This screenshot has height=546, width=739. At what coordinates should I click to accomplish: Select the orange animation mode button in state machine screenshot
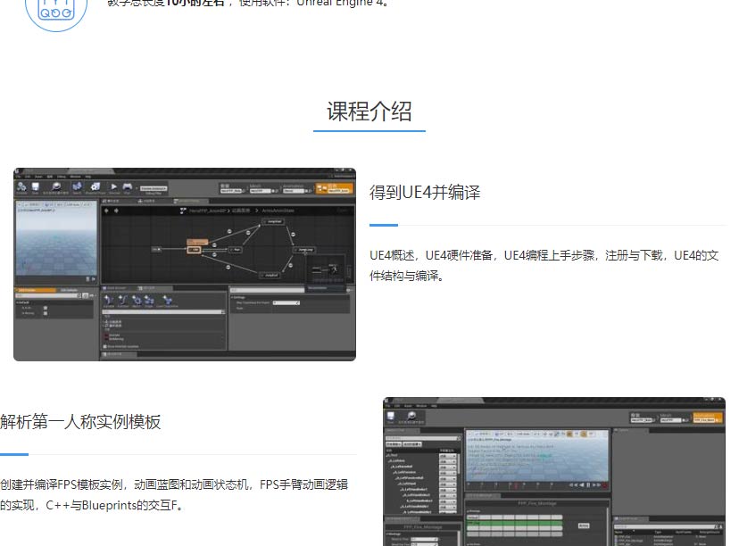[x=334, y=188]
